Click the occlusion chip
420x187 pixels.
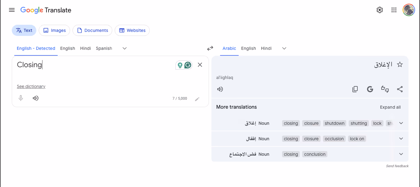pyautogui.click(x=334, y=139)
